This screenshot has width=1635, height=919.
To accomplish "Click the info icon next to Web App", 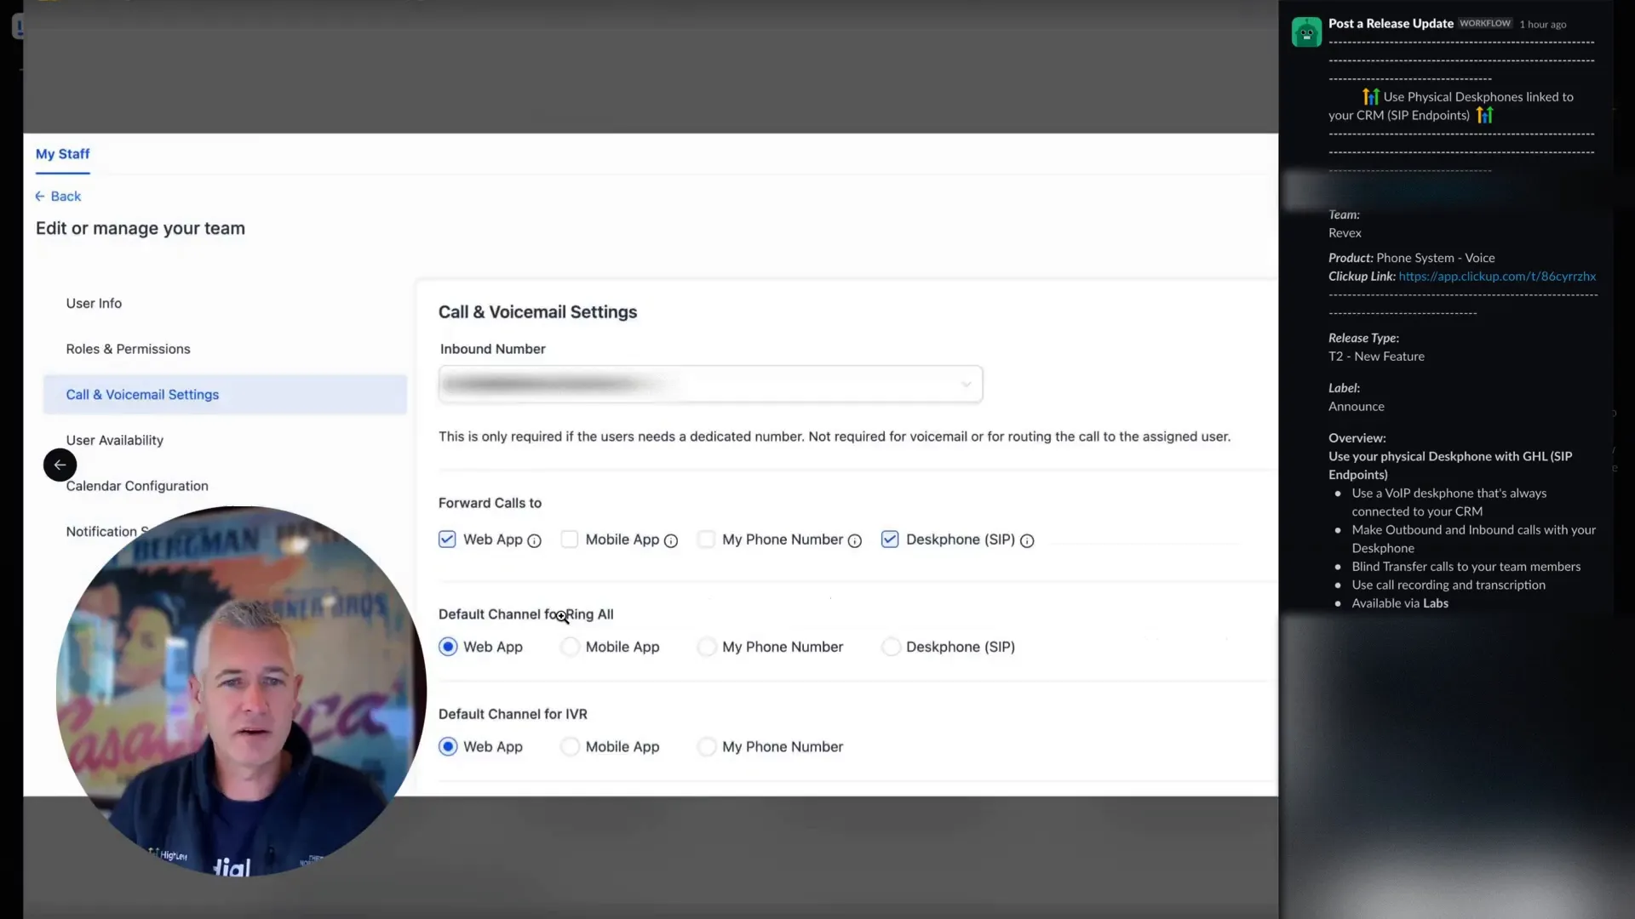I will click(534, 541).
